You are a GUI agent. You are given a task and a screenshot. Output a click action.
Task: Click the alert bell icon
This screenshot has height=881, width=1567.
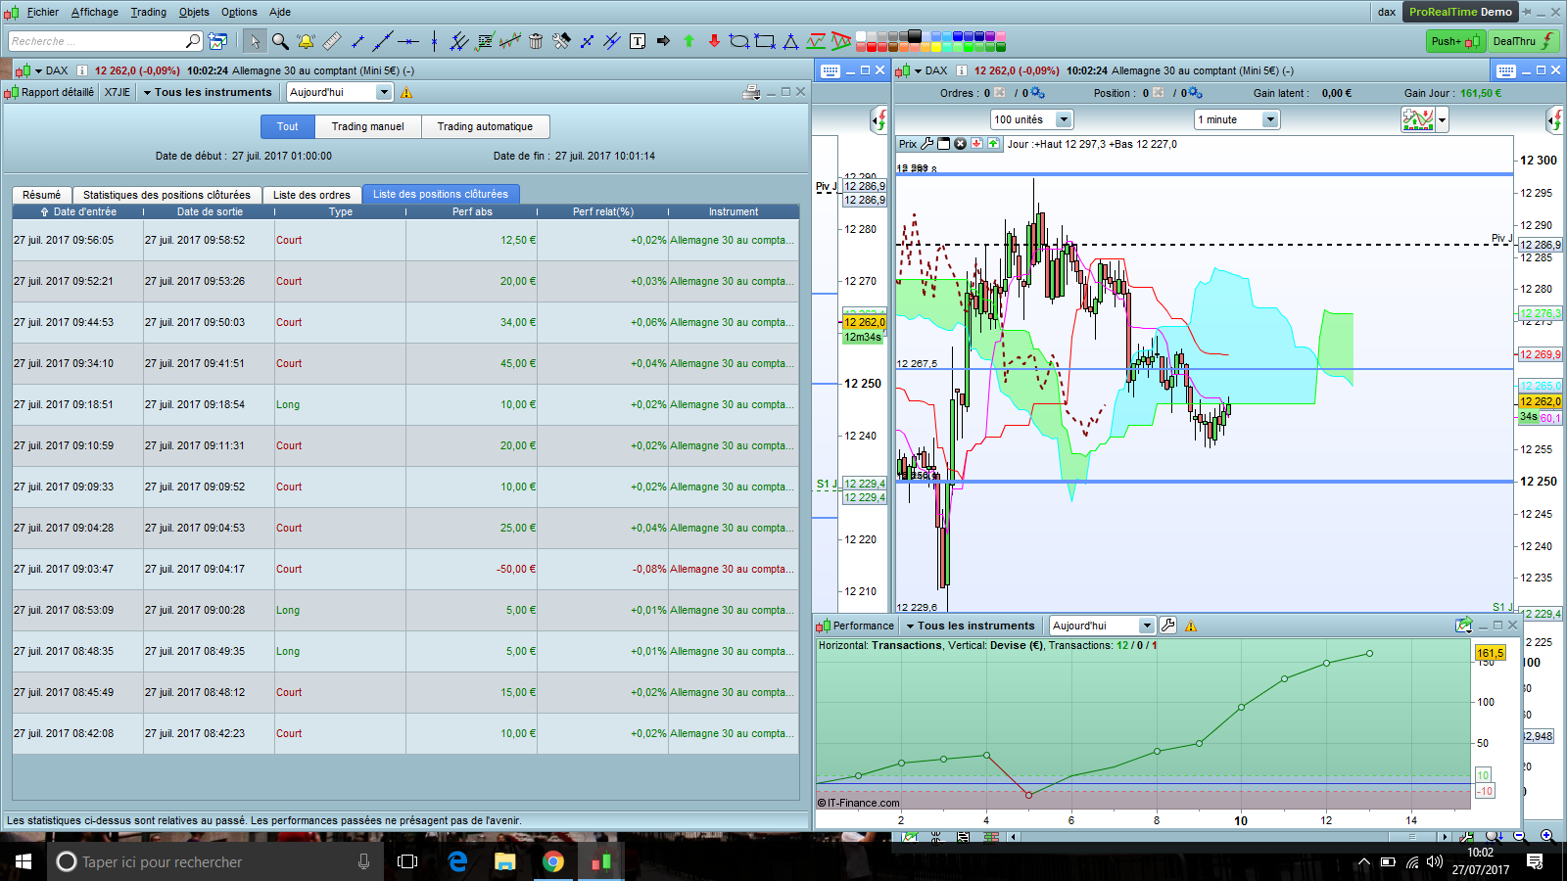[x=306, y=41]
